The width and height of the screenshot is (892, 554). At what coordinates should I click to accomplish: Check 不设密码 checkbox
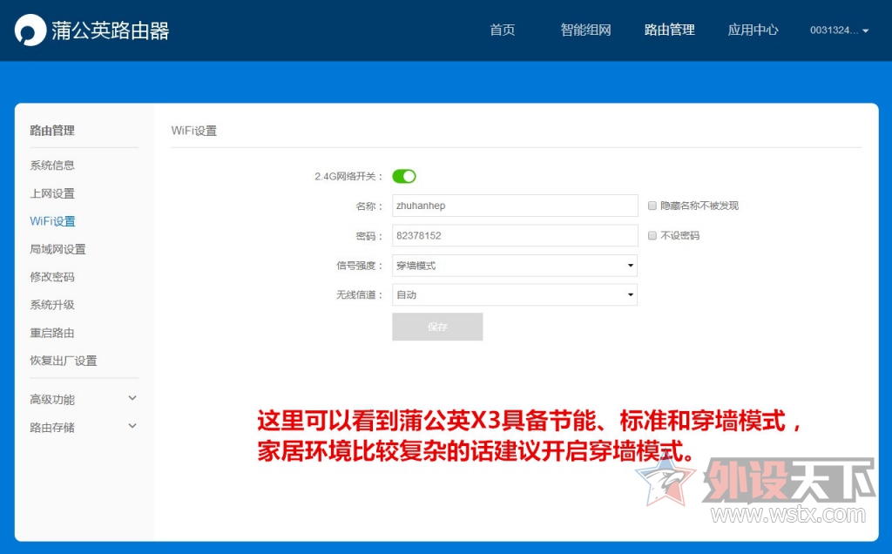point(652,235)
